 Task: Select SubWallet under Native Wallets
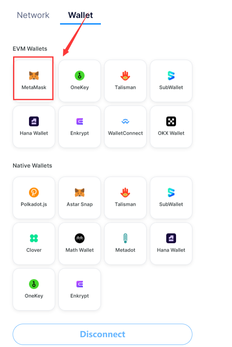171,198
